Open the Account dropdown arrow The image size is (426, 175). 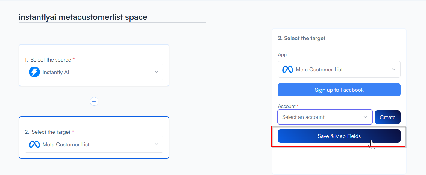point(365,117)
